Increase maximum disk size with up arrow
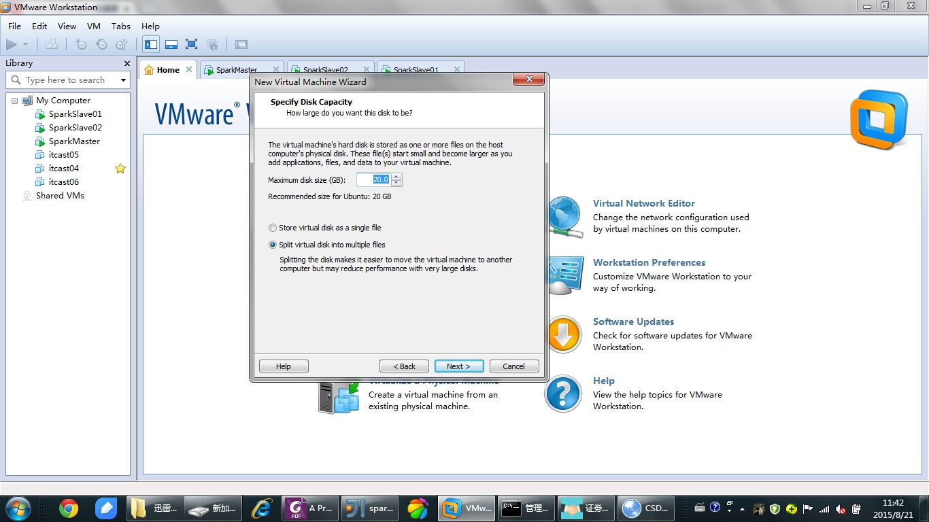929x522 pixels. tap(396, 177)
